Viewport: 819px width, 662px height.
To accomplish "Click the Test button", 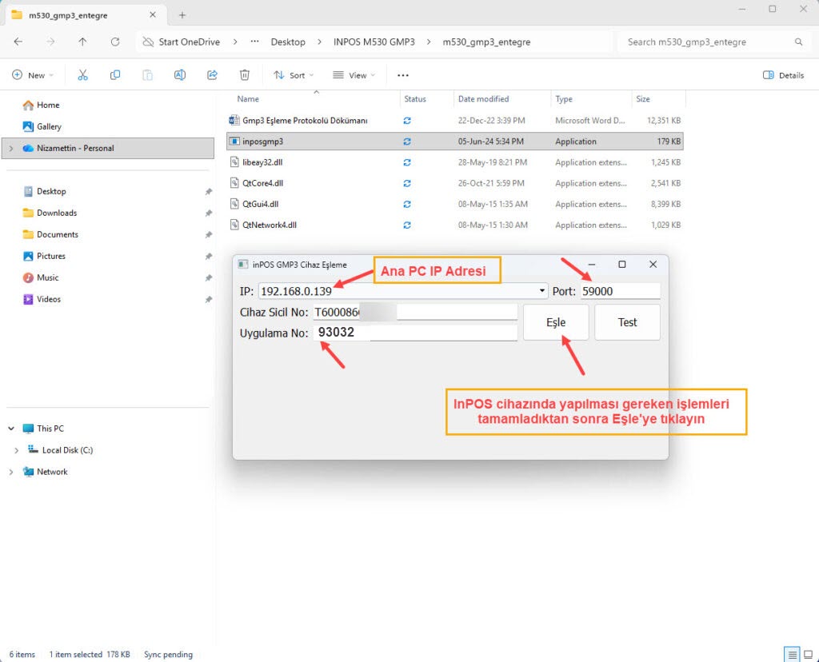I will tap(627, 322).
